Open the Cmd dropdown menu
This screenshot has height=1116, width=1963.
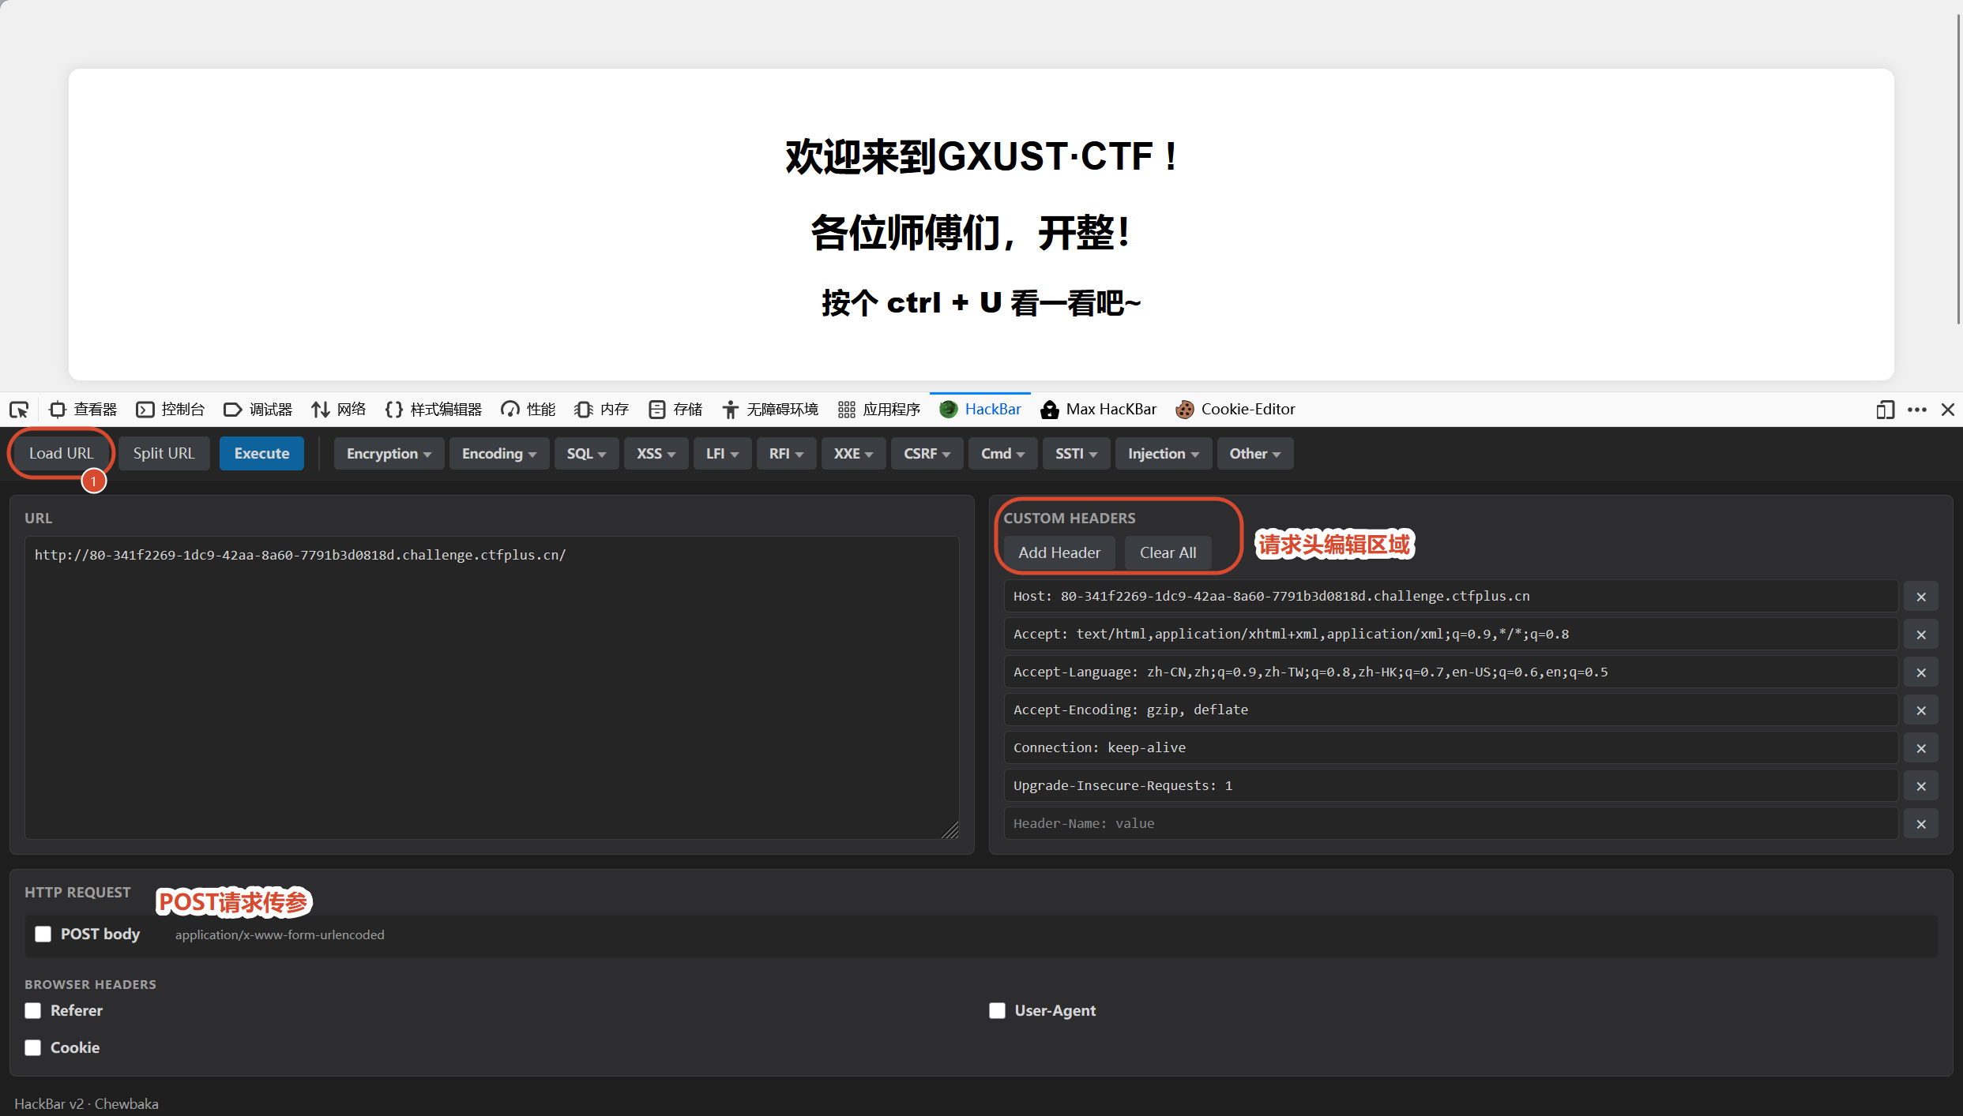click(x=1002, y=454)
